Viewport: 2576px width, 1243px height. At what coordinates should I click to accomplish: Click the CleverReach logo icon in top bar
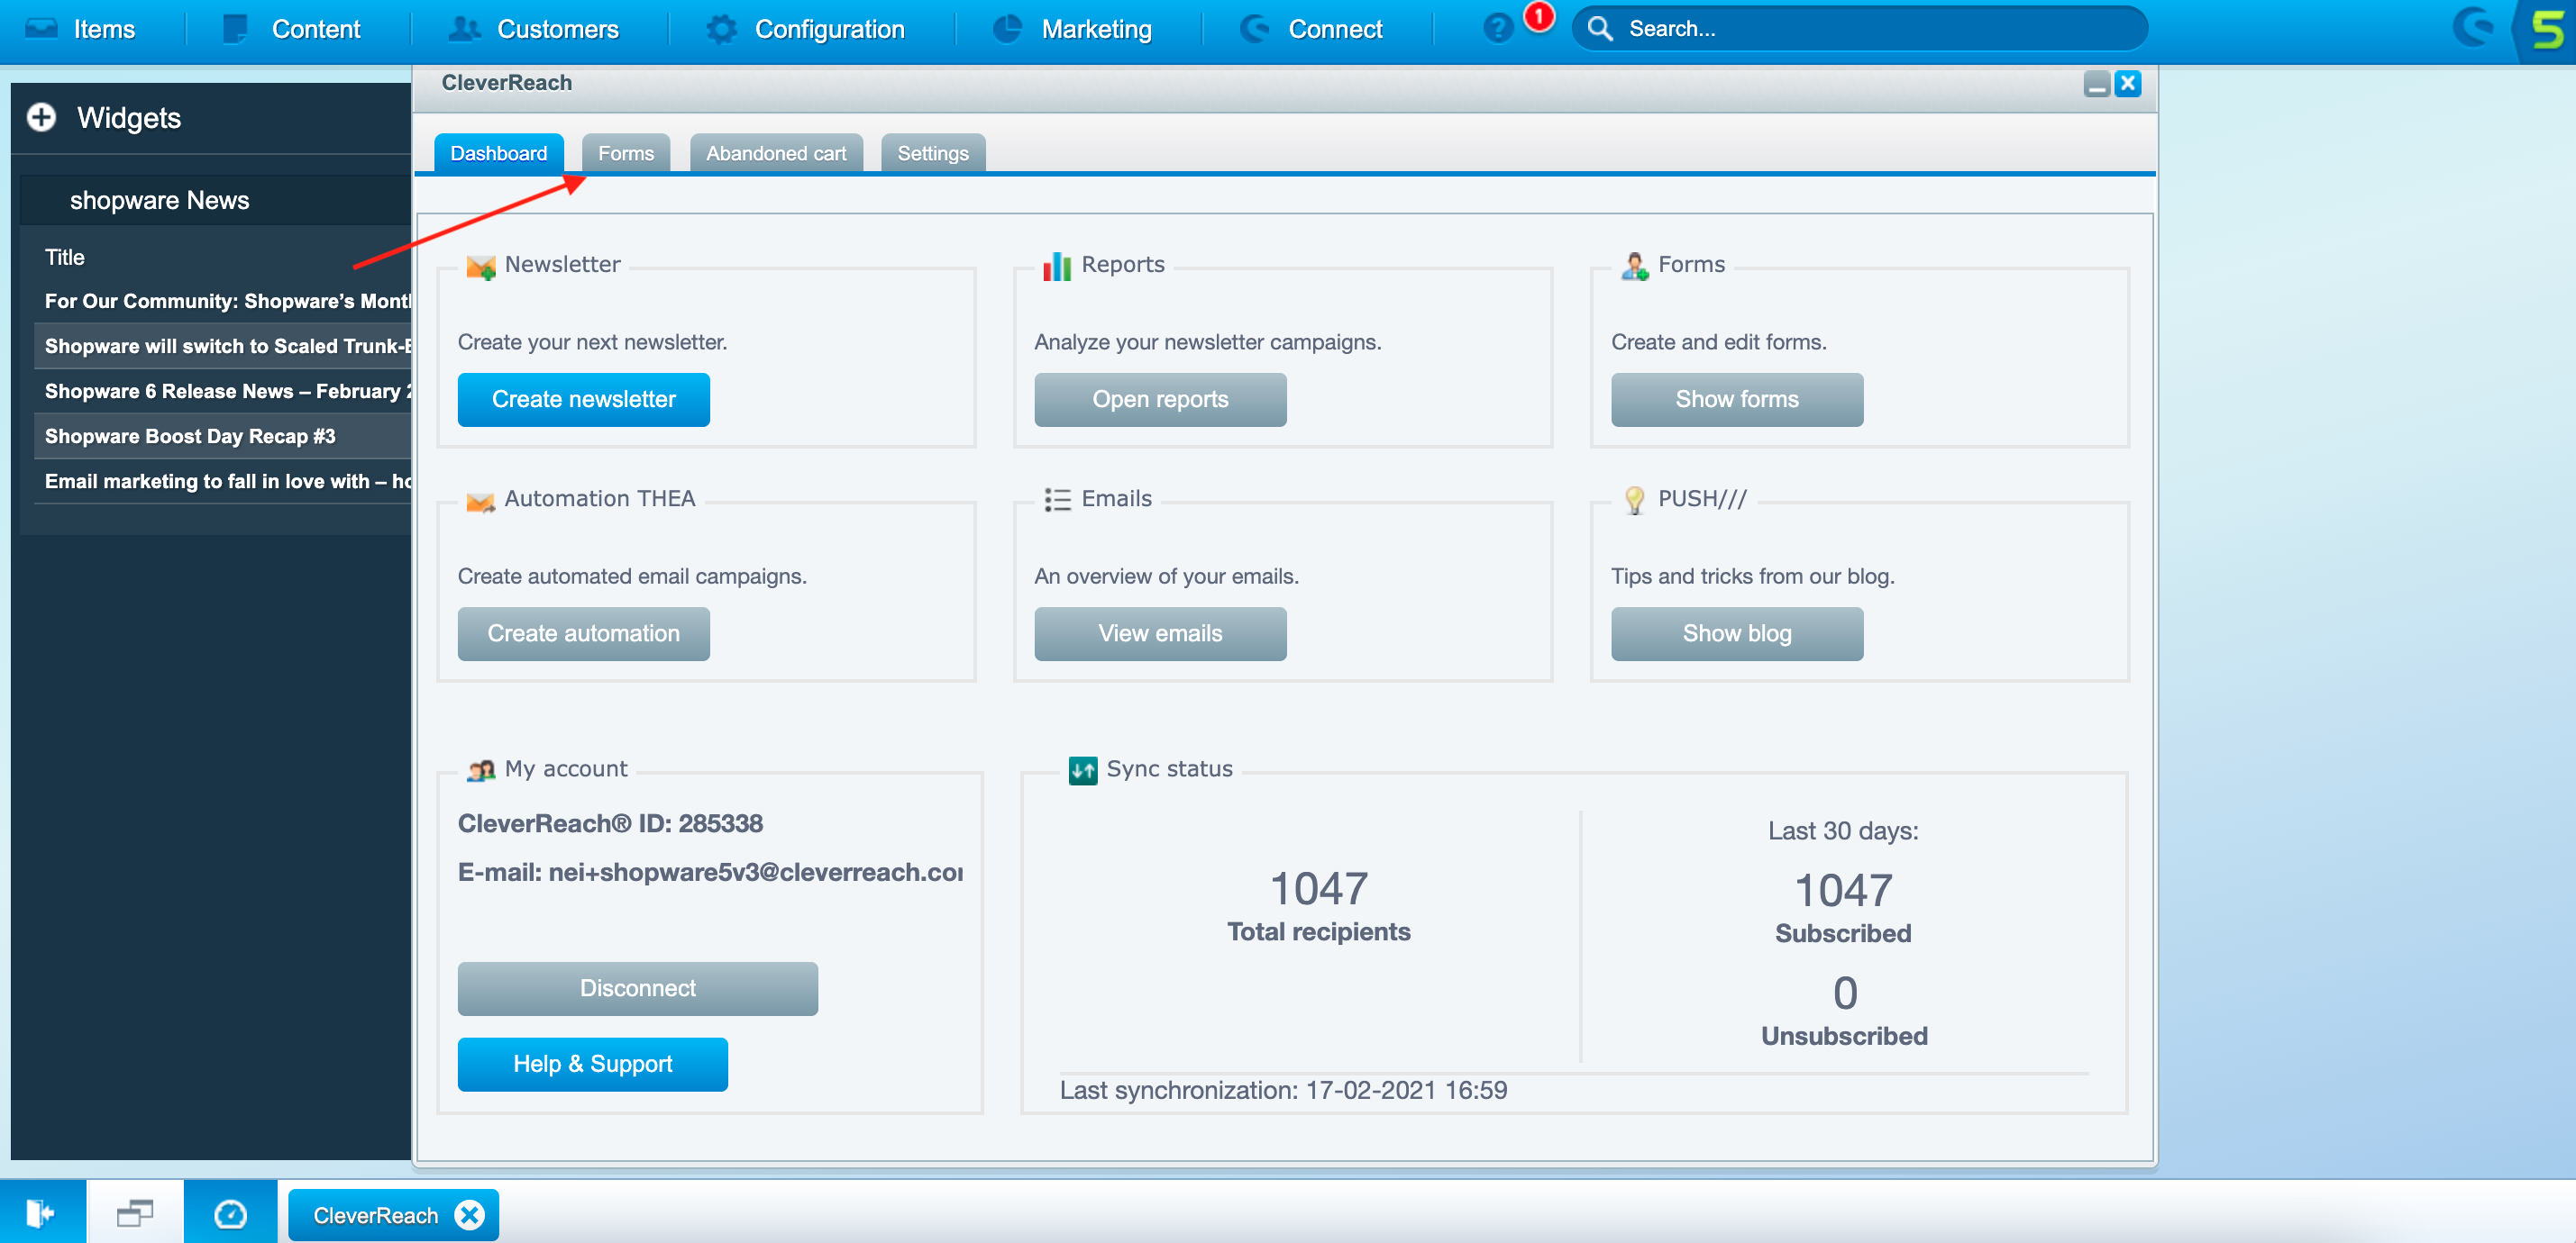coord(2473,28)
